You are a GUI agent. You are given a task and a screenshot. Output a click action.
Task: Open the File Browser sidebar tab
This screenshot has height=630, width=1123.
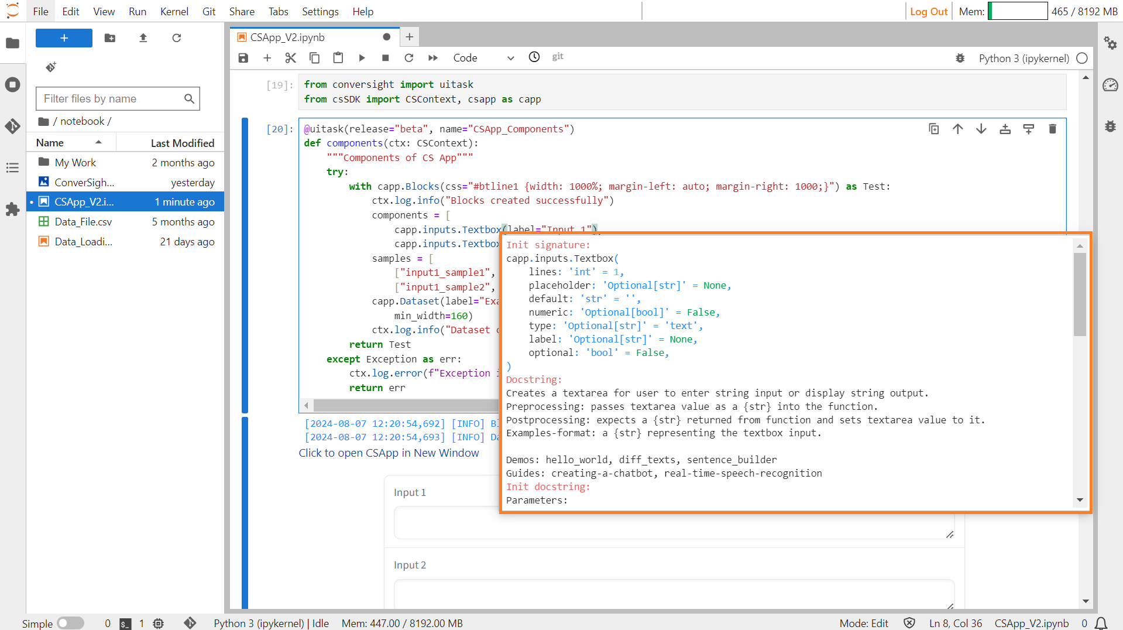coord(12,43)
